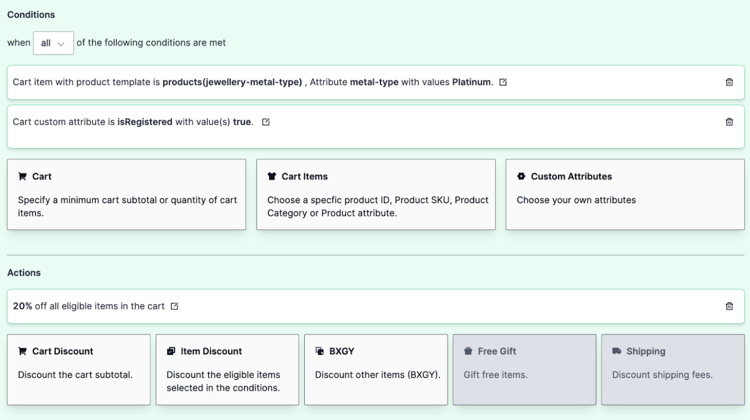Delete the isRegistered custom attribute condition
The width and height of the screenshot is (750, 420).
pos(729,121)
